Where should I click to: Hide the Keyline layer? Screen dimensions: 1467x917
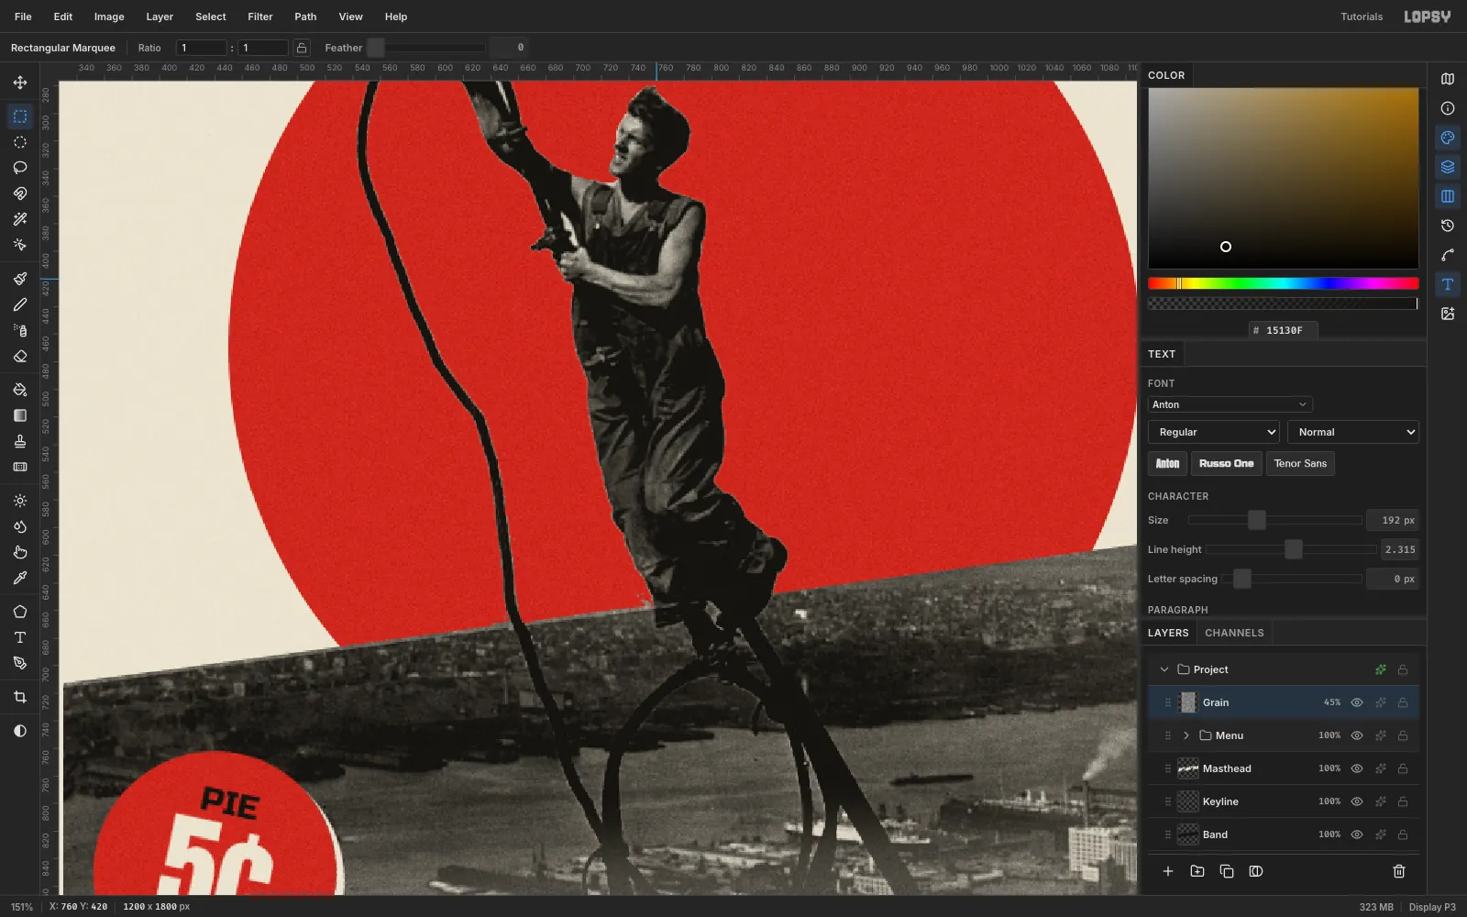point(1357,801)
